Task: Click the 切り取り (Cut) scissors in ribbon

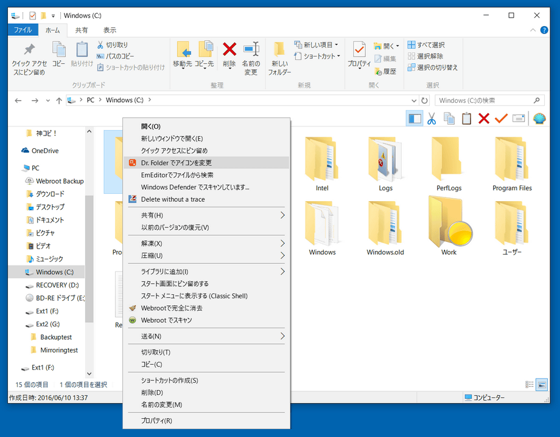Action: point(100,44)
